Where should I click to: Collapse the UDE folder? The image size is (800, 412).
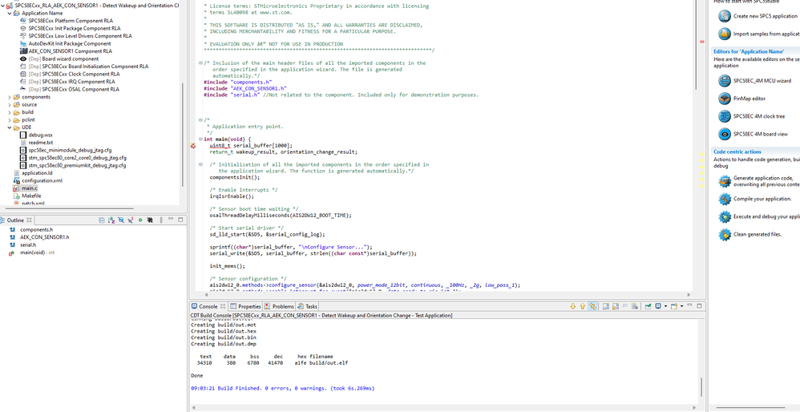(x=10, y=127)
